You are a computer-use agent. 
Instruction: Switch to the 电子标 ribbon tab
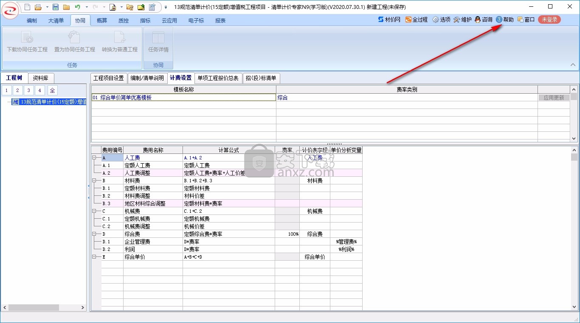point(196,20)
